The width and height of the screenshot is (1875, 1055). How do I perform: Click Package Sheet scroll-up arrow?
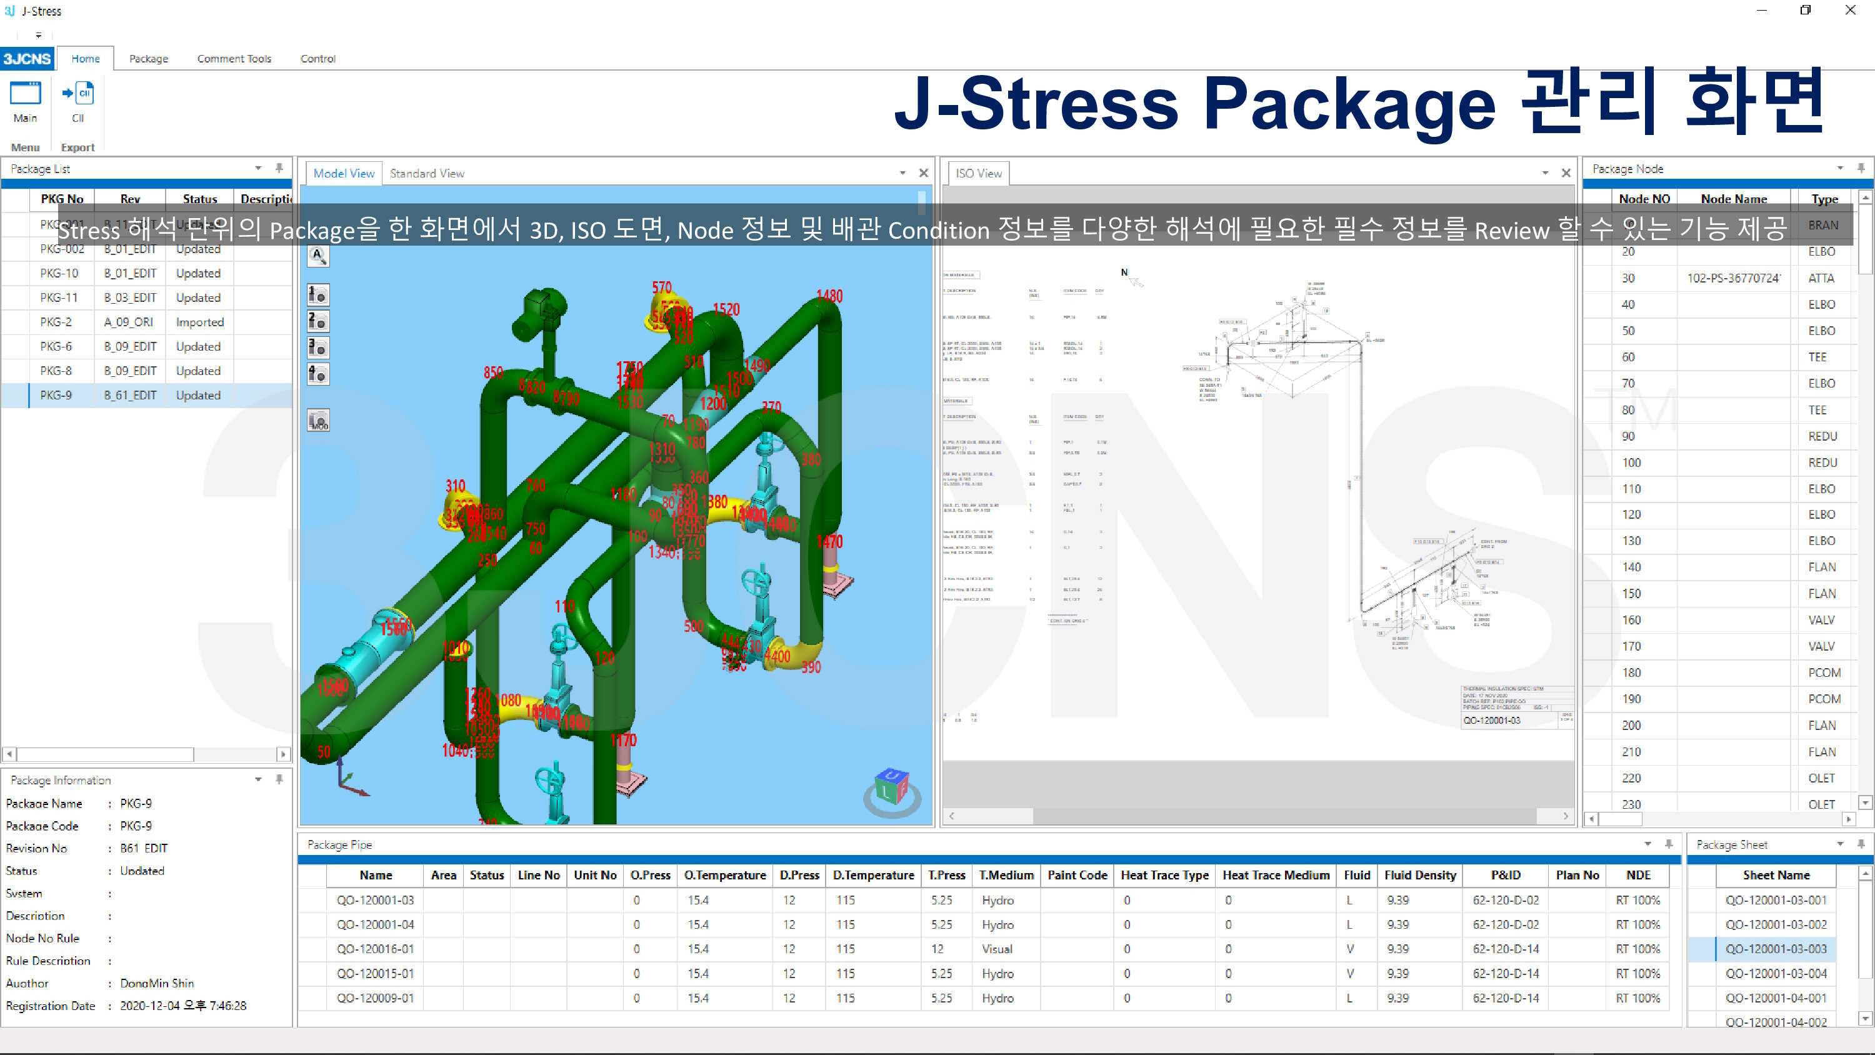(1865, 872)
